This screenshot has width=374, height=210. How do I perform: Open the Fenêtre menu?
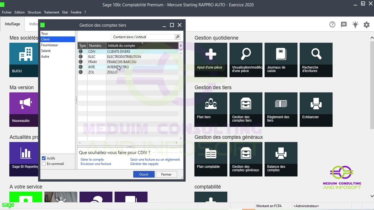[76, 12]
